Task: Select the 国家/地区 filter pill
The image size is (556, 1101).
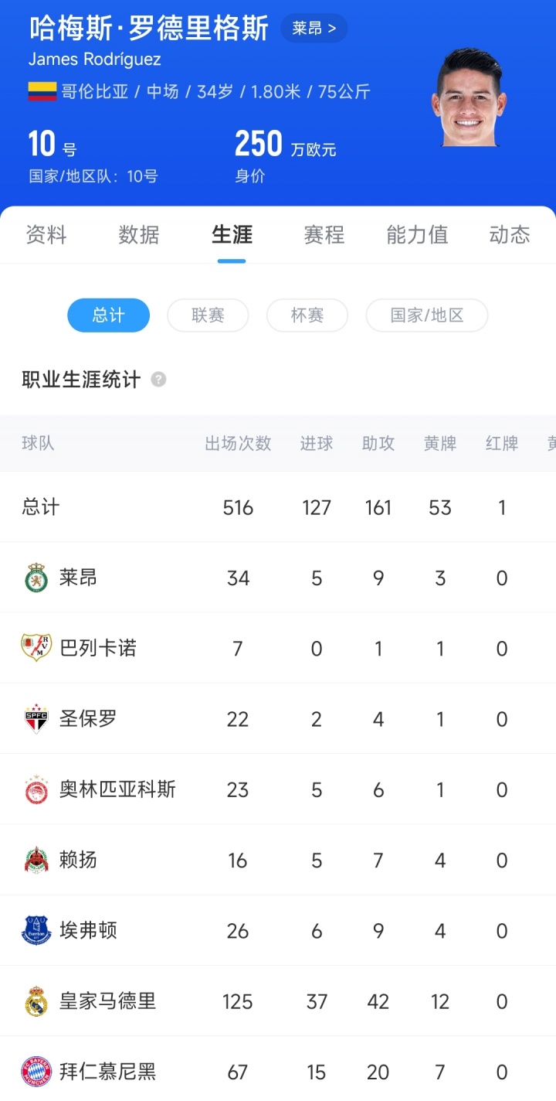Action: (x=426, y=315)
